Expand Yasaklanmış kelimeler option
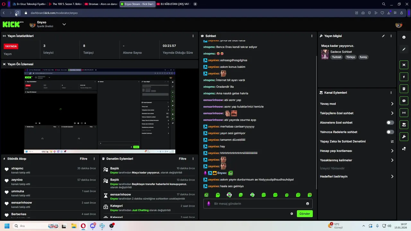This screenshot has width=411, height=231. 357,160
